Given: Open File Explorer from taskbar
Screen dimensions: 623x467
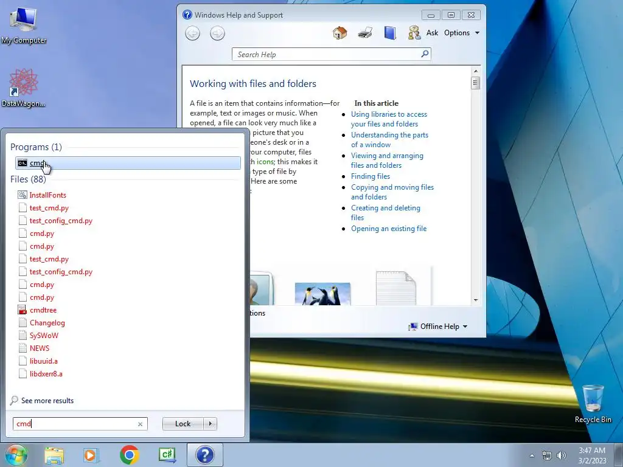Looking at the screenshot, I should [x=54, y=455].
